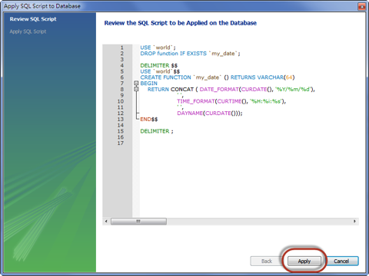
Task: Collapse the RETURN CONCAT fold marker
Action: tap(136, 89)
